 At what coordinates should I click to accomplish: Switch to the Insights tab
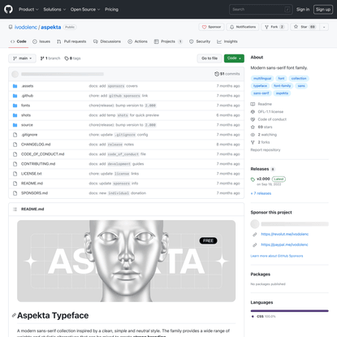[227, 41]
